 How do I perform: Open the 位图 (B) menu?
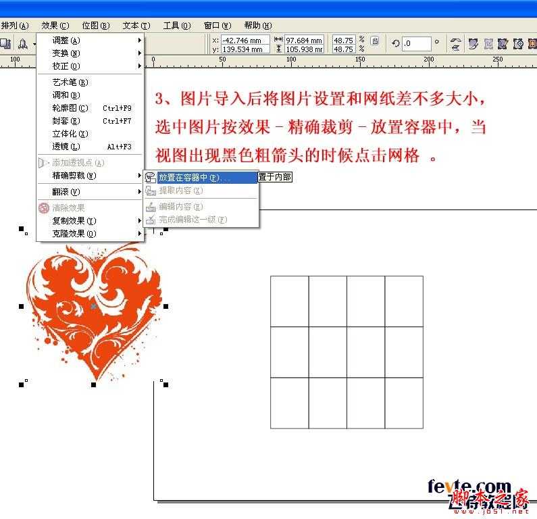coord(96,26)
